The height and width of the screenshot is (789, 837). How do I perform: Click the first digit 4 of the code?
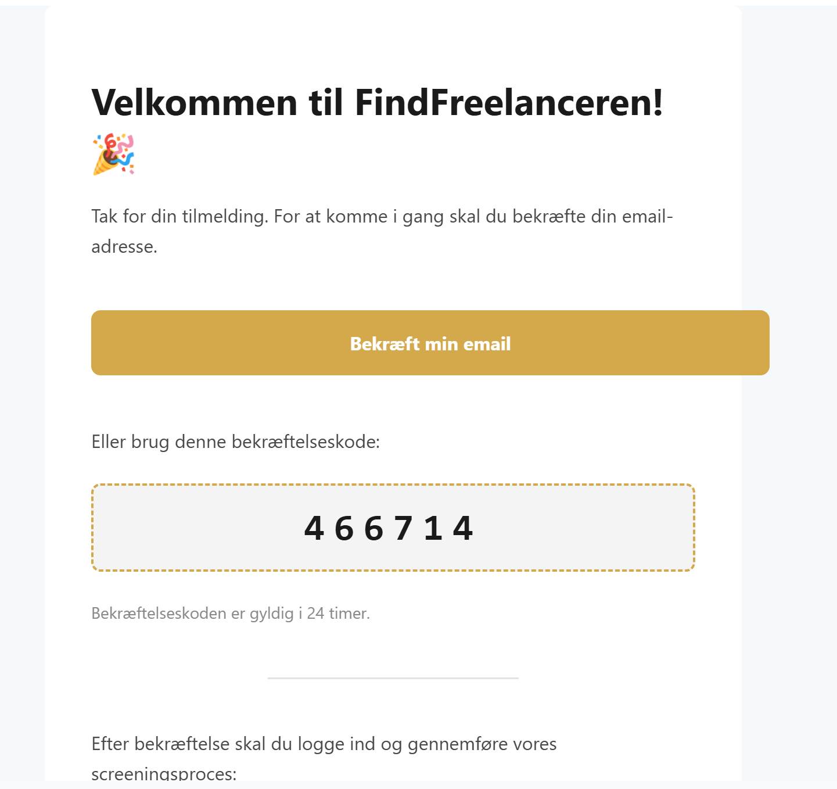314,529
